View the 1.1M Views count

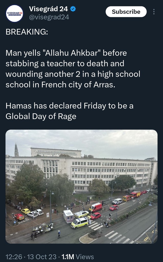[78, 257]
